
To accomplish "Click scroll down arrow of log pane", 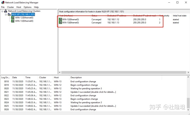I will tap(188, 110).
